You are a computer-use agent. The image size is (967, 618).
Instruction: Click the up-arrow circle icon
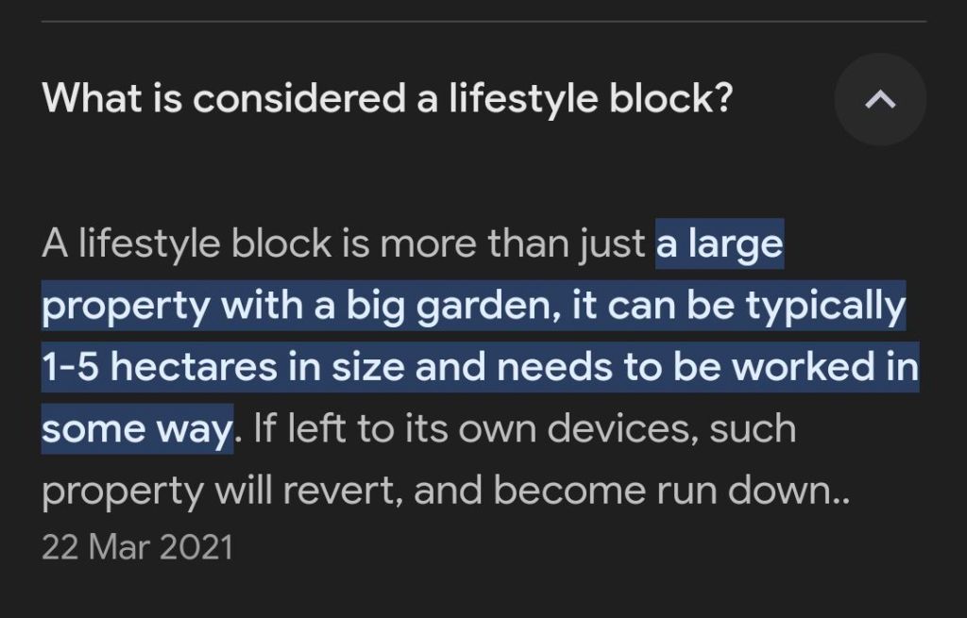[x=880, y=99]
